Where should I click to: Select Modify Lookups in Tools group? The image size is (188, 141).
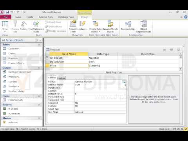tap(56, 31)
